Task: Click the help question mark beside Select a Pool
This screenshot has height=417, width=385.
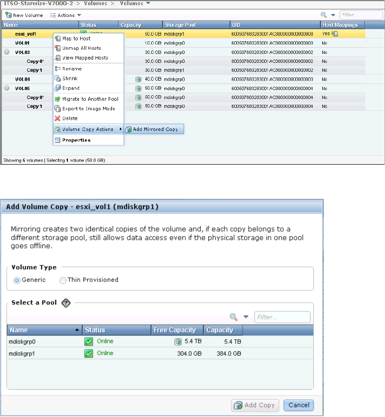Action: [66, 303]
